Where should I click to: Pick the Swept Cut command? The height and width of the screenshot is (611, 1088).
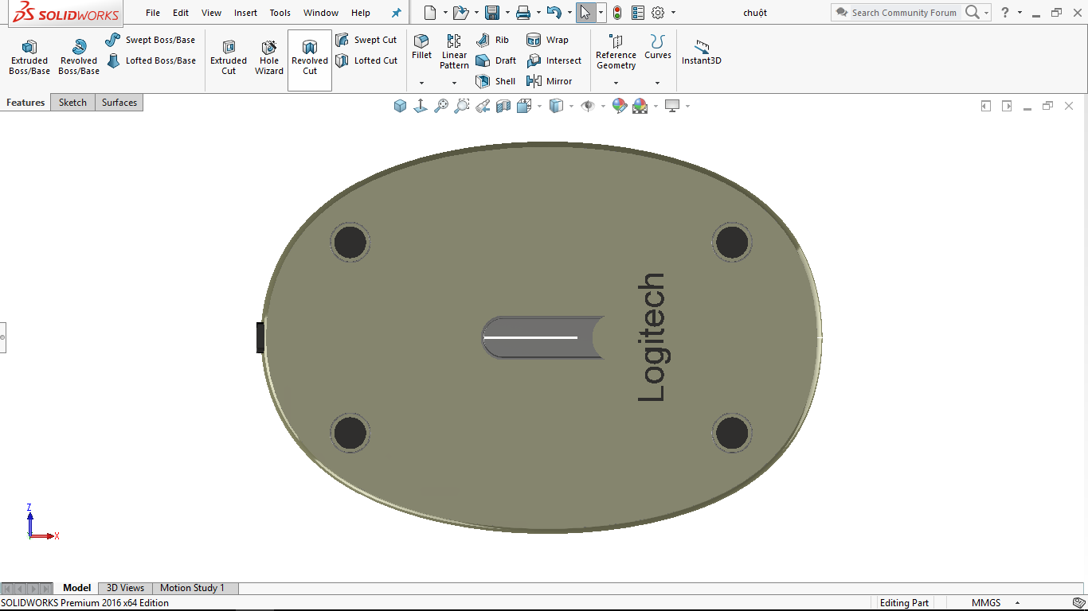(x=366, y=40)
